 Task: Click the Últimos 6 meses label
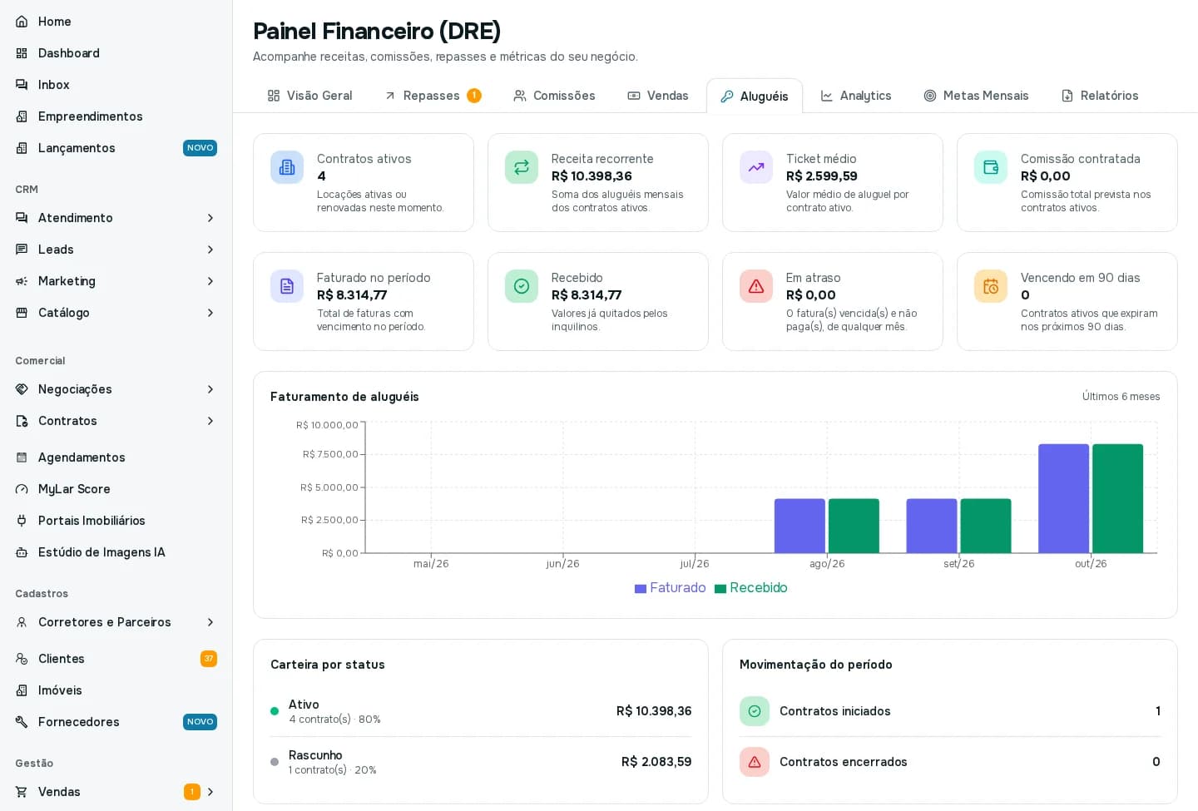point(1121,397)
